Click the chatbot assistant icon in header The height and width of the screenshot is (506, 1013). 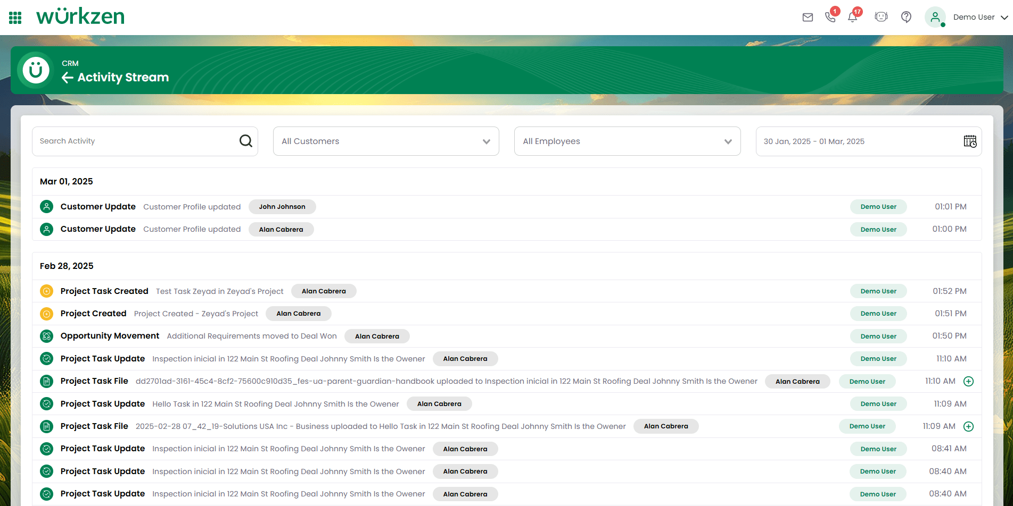[x=881, y=17]
